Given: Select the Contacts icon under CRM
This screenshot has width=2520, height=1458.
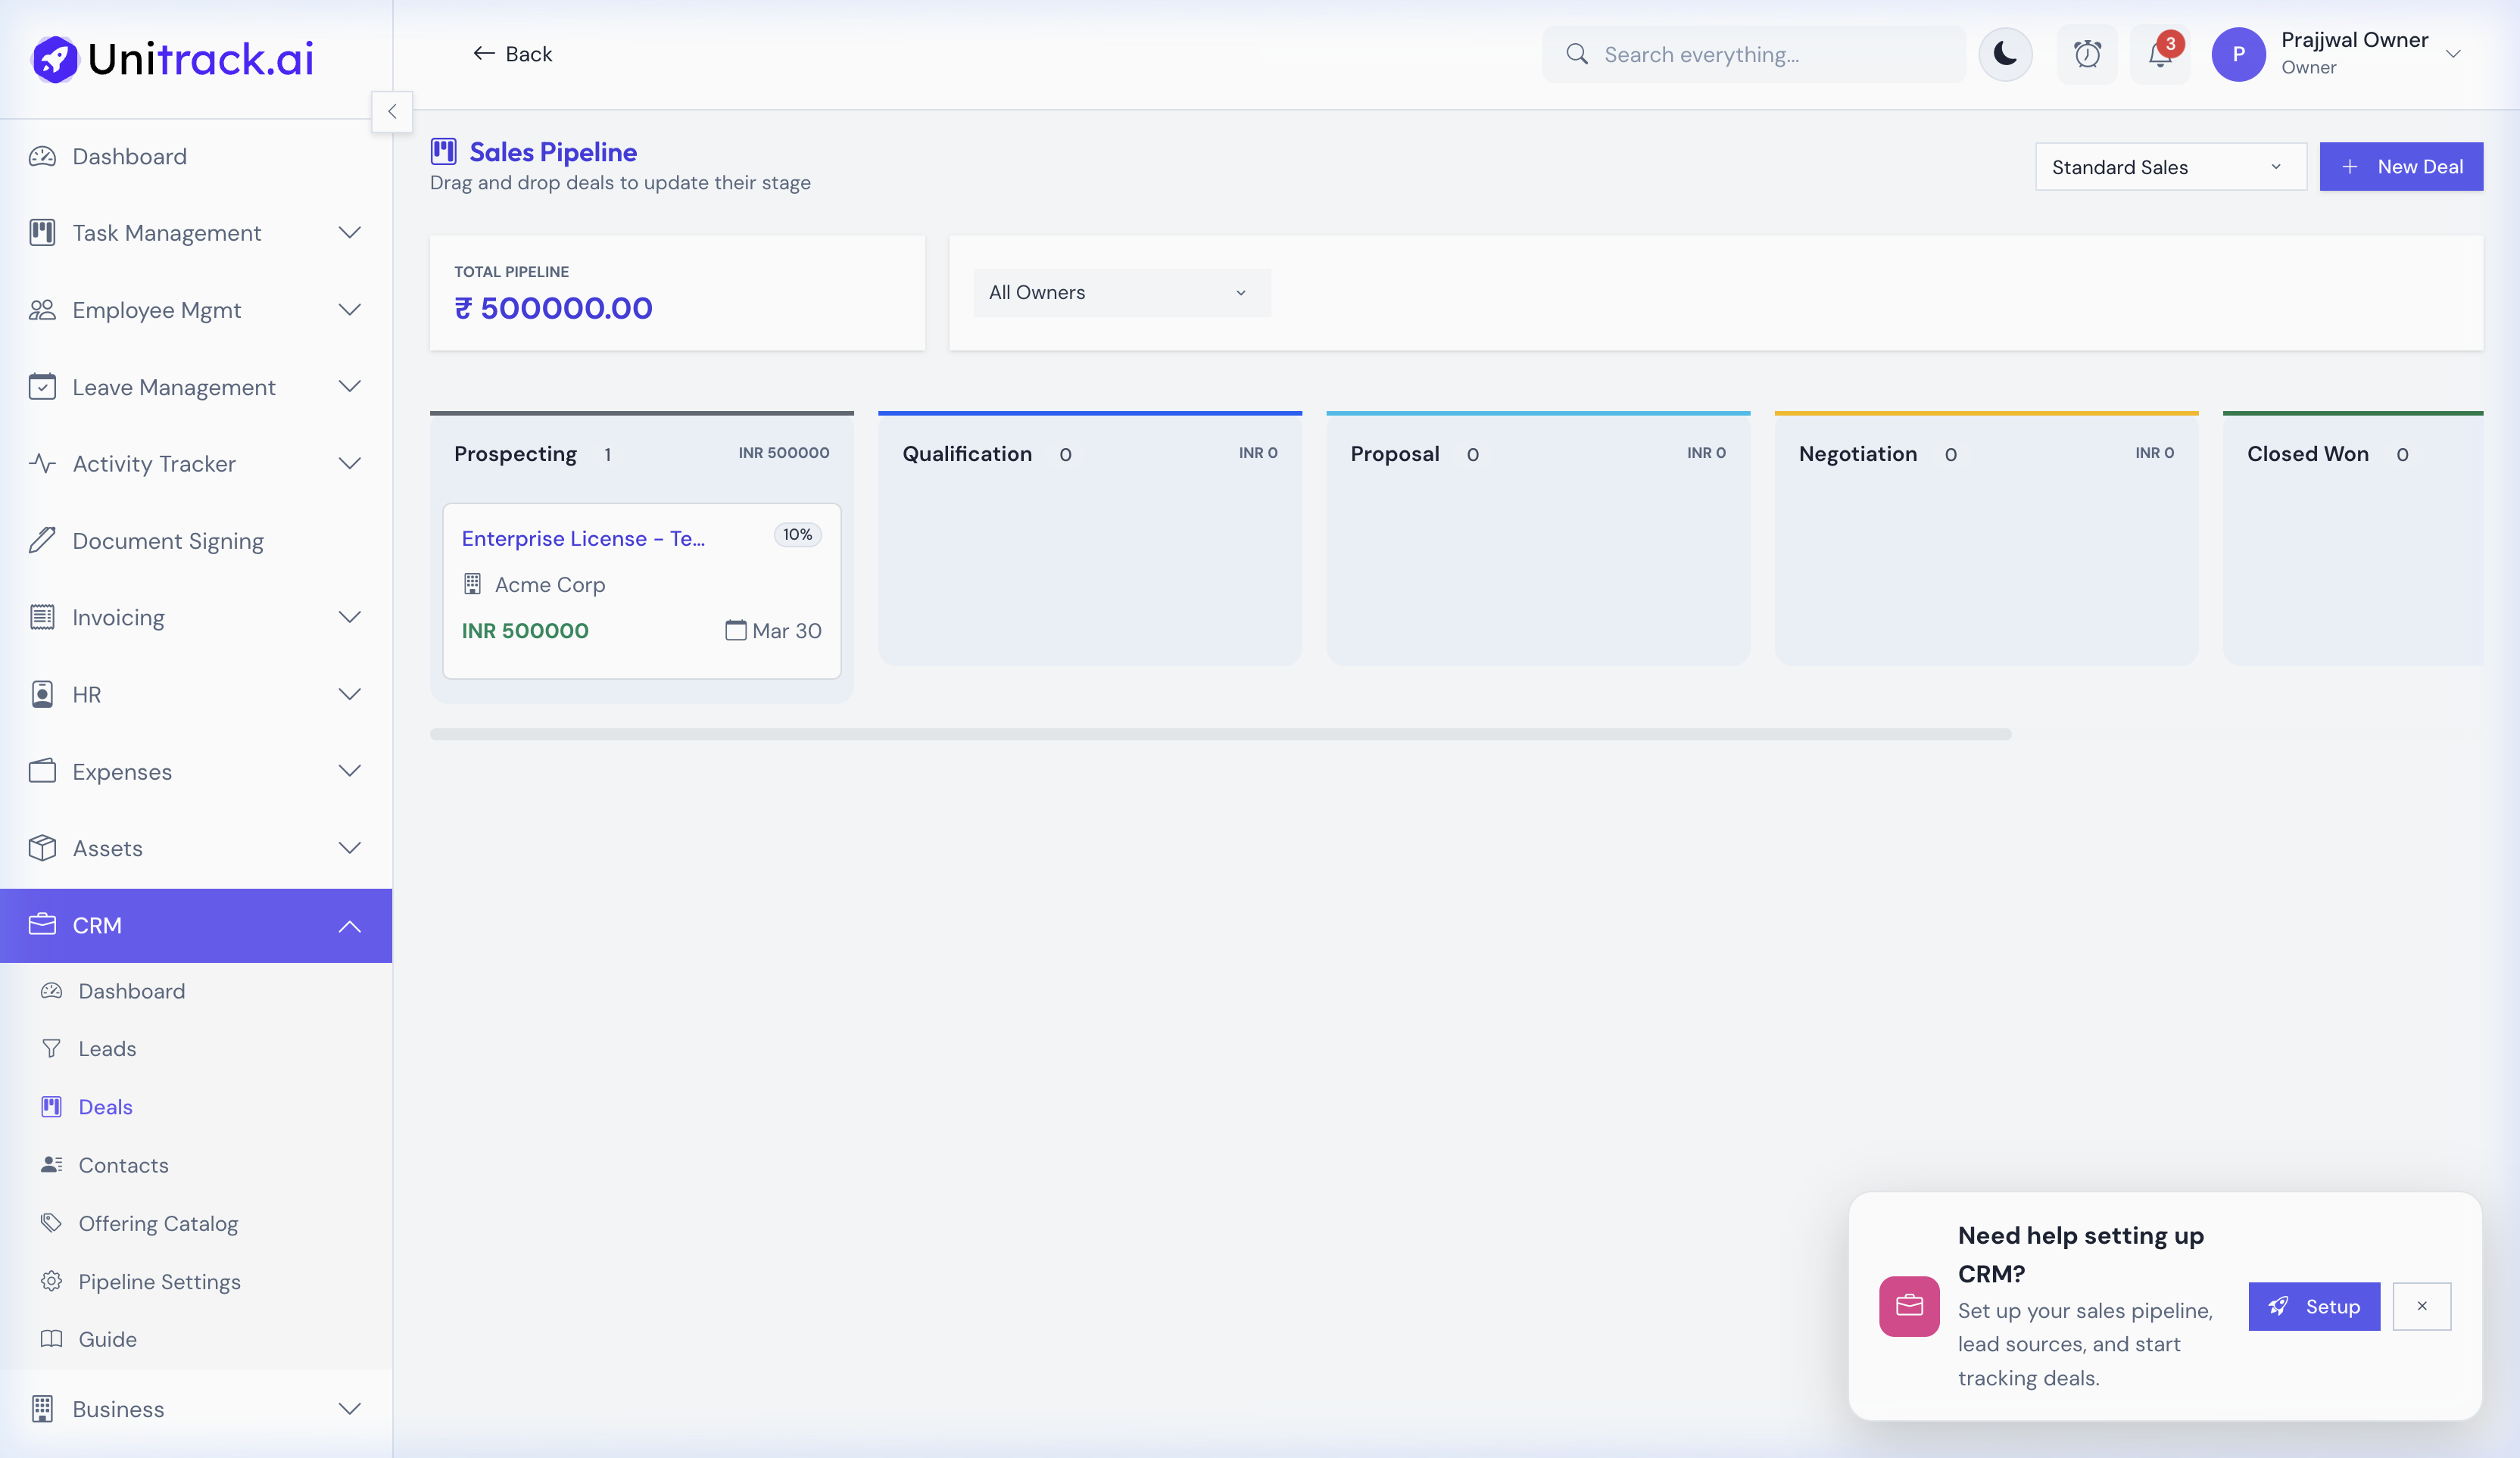Looking at the screenshot, I should [52, 1164].
